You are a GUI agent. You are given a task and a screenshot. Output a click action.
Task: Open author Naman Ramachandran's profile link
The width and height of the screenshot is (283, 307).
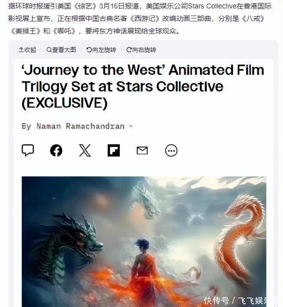pos(81,126)
